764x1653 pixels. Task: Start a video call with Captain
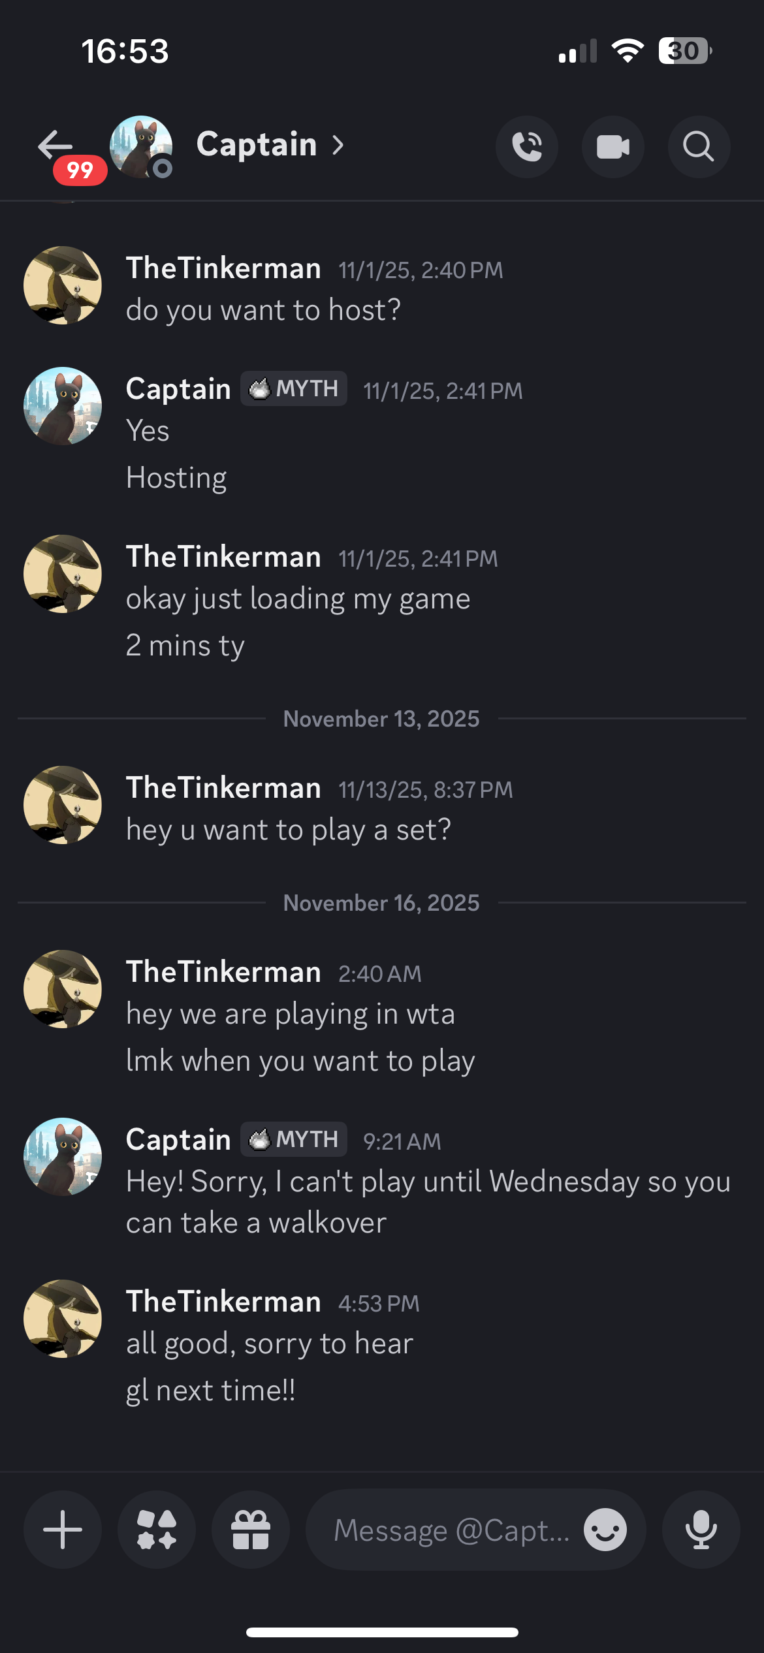coord(613,146)
